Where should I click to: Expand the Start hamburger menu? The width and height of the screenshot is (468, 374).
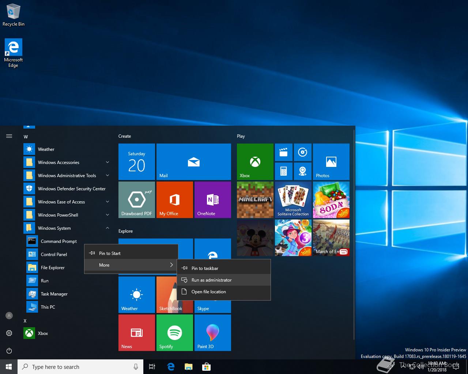9,136
